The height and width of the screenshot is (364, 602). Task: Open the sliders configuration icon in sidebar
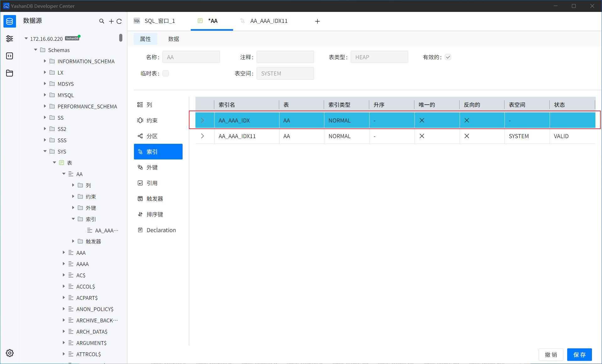point(9,39)
